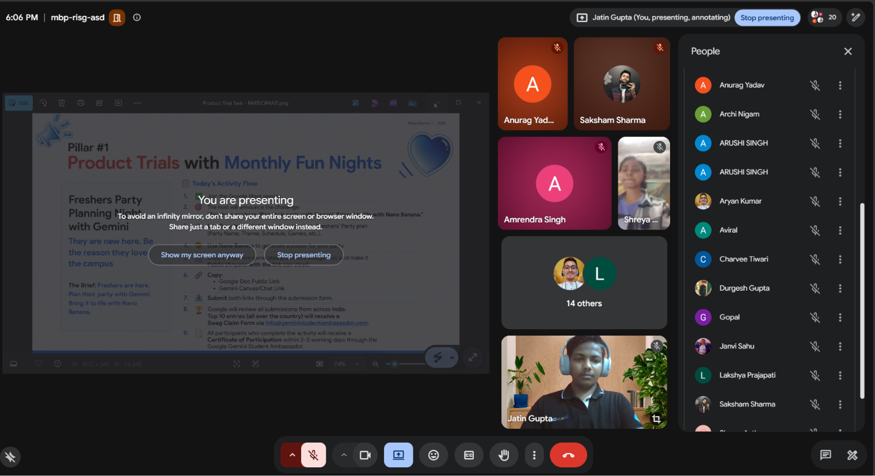The height and width of the screenshot is (476, 875).
Task: Select the Shreya video tile
Action: 644,183
